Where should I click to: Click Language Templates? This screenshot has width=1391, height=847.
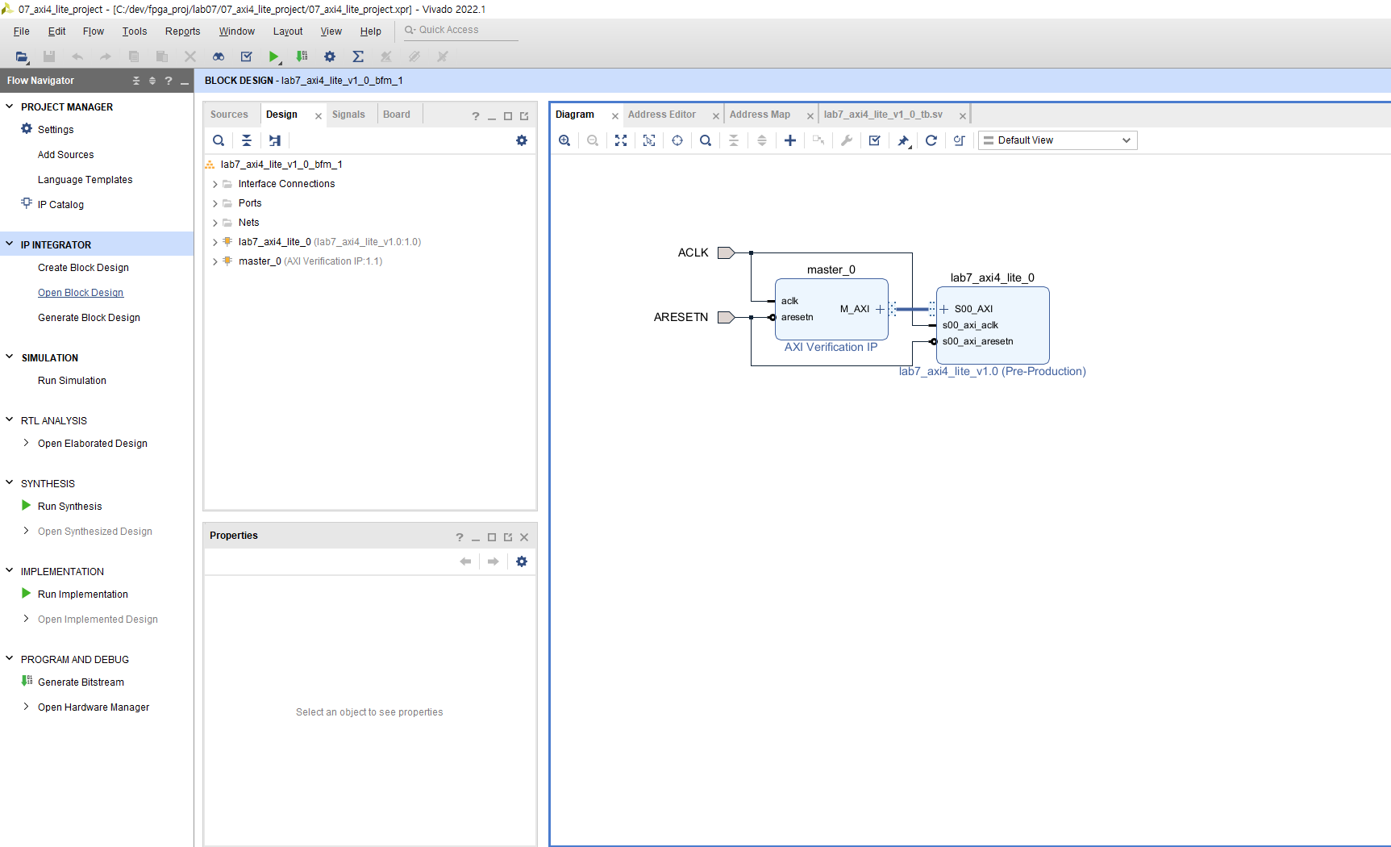point(85,180)
